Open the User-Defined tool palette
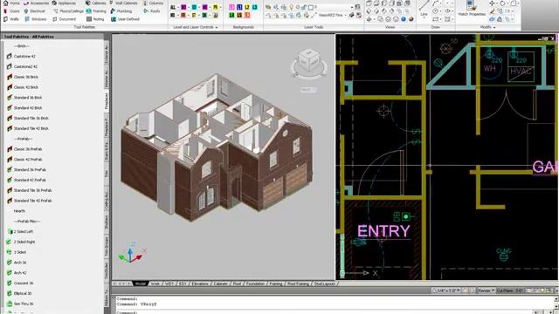Screen dimensions: 559x314 (125, 19)
